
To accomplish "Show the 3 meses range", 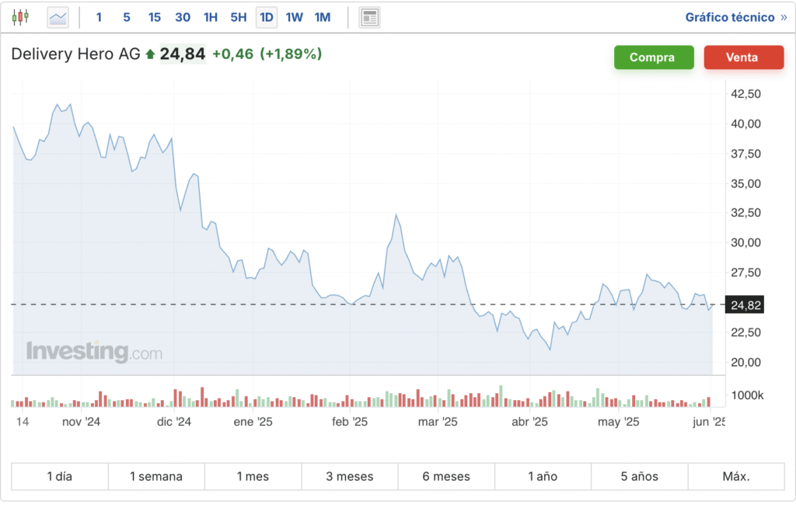I will (x=350, y=476).
